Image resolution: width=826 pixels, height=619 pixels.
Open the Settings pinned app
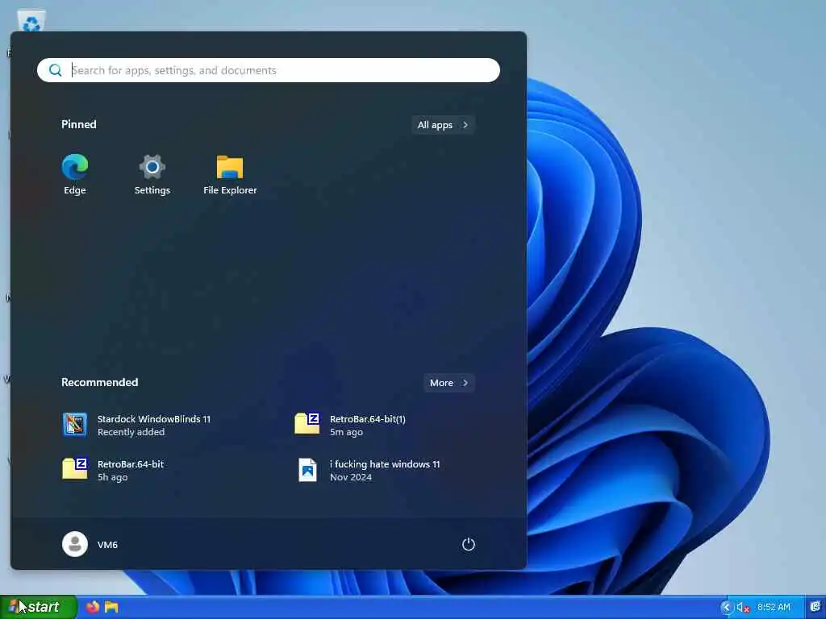tap(152, 175)
